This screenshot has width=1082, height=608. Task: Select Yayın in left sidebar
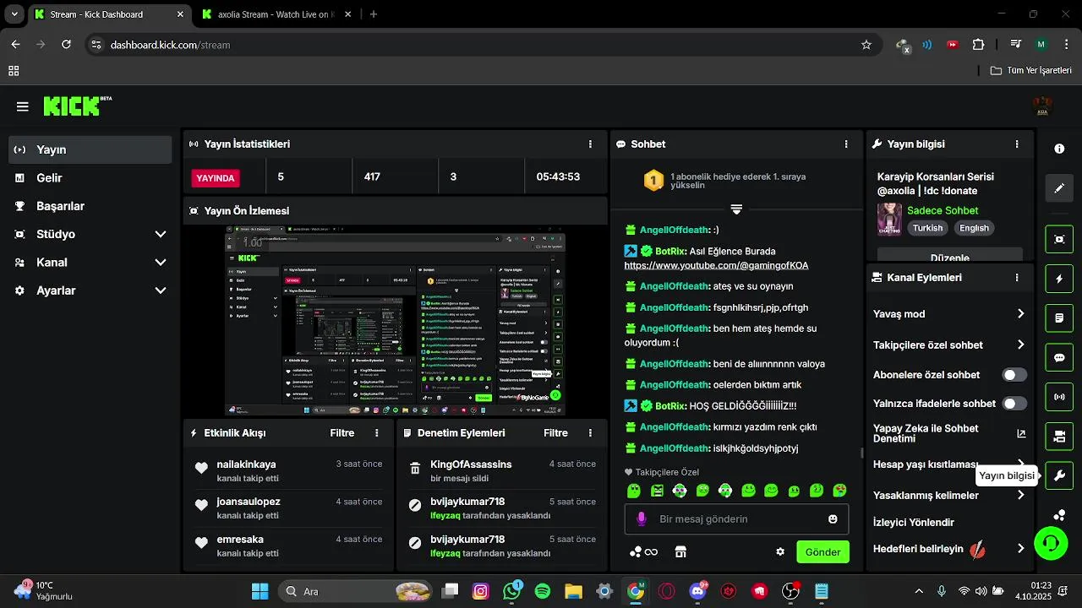(90, 149)
